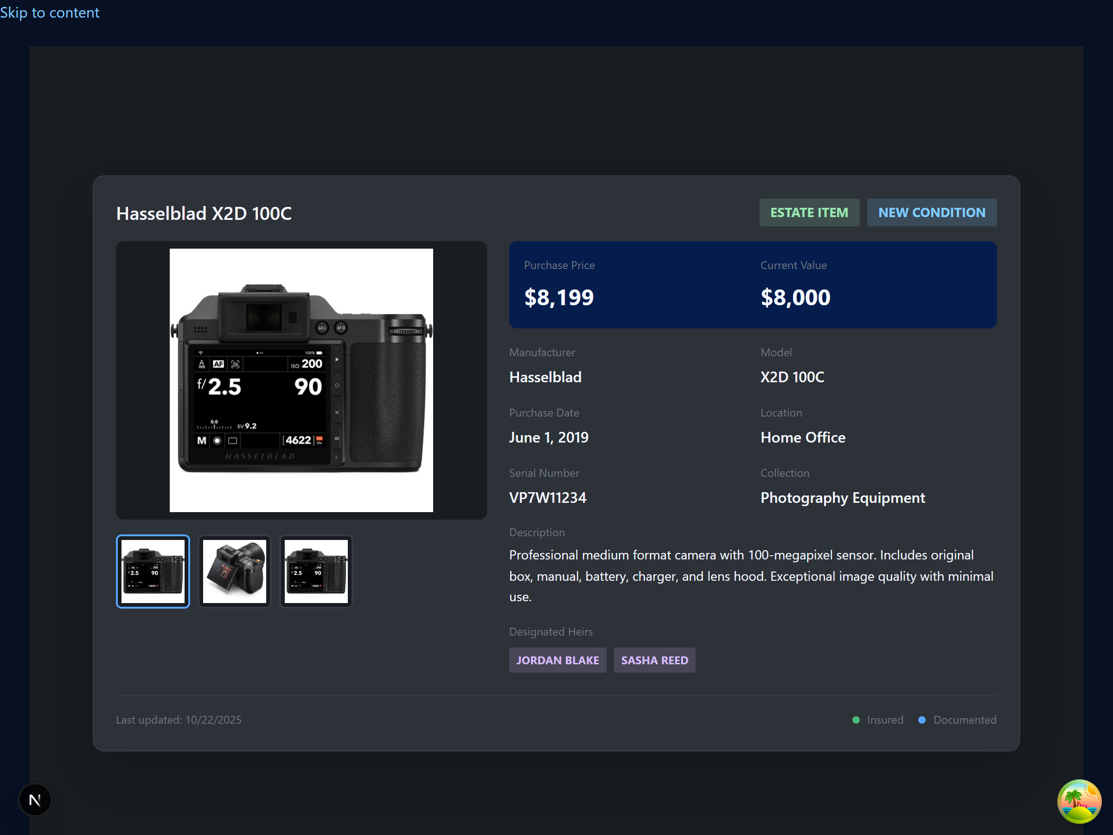Image resolution: width=1113 pixels, height=835 pixels.
Task: Click the Skip to content link
Action: [50, 12]
